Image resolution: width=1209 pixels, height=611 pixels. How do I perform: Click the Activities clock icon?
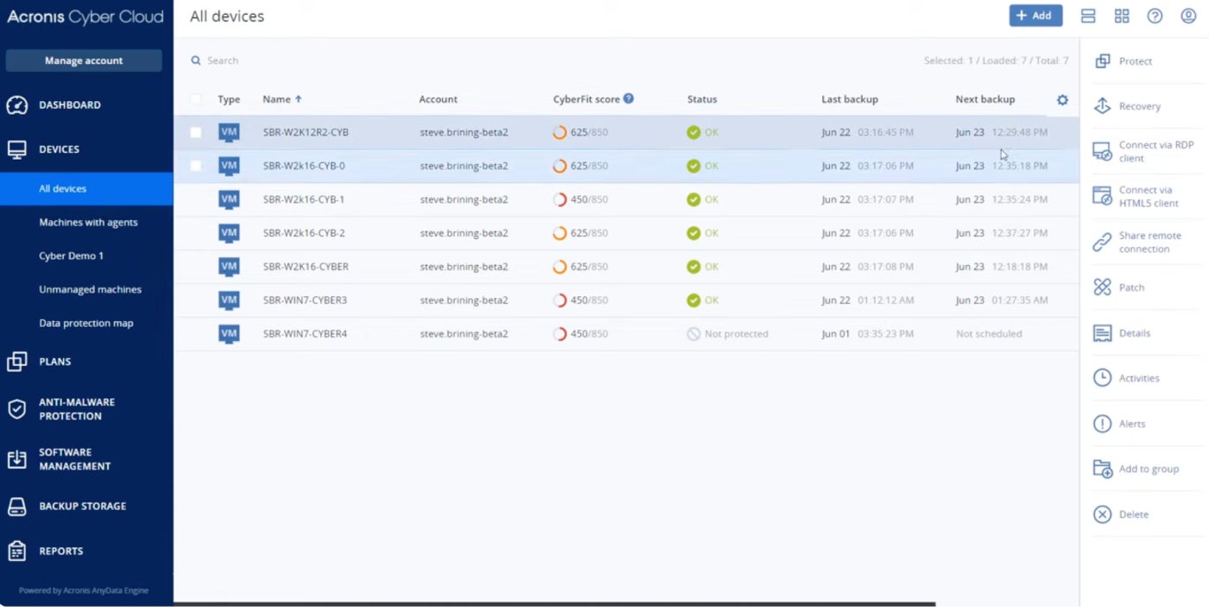tap(1103, 378)
